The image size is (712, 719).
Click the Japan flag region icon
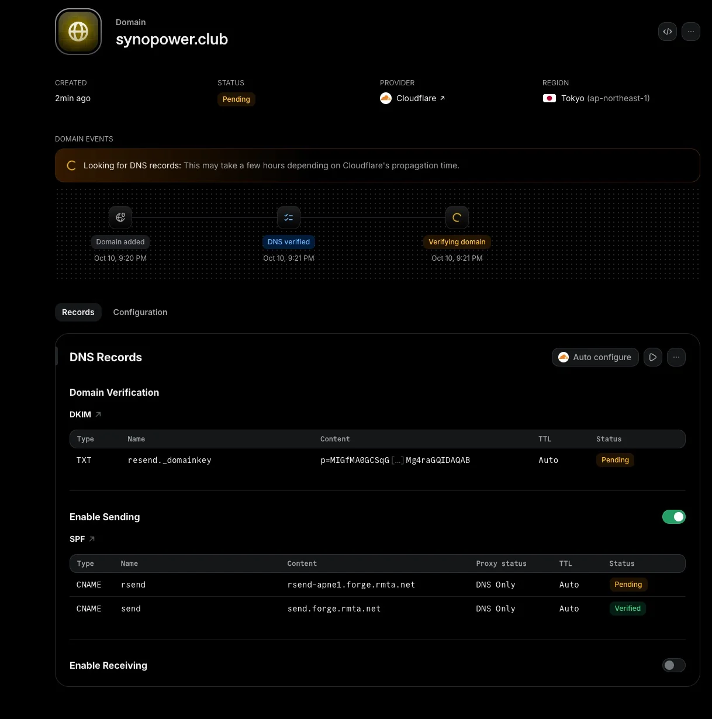pos(549,98)
